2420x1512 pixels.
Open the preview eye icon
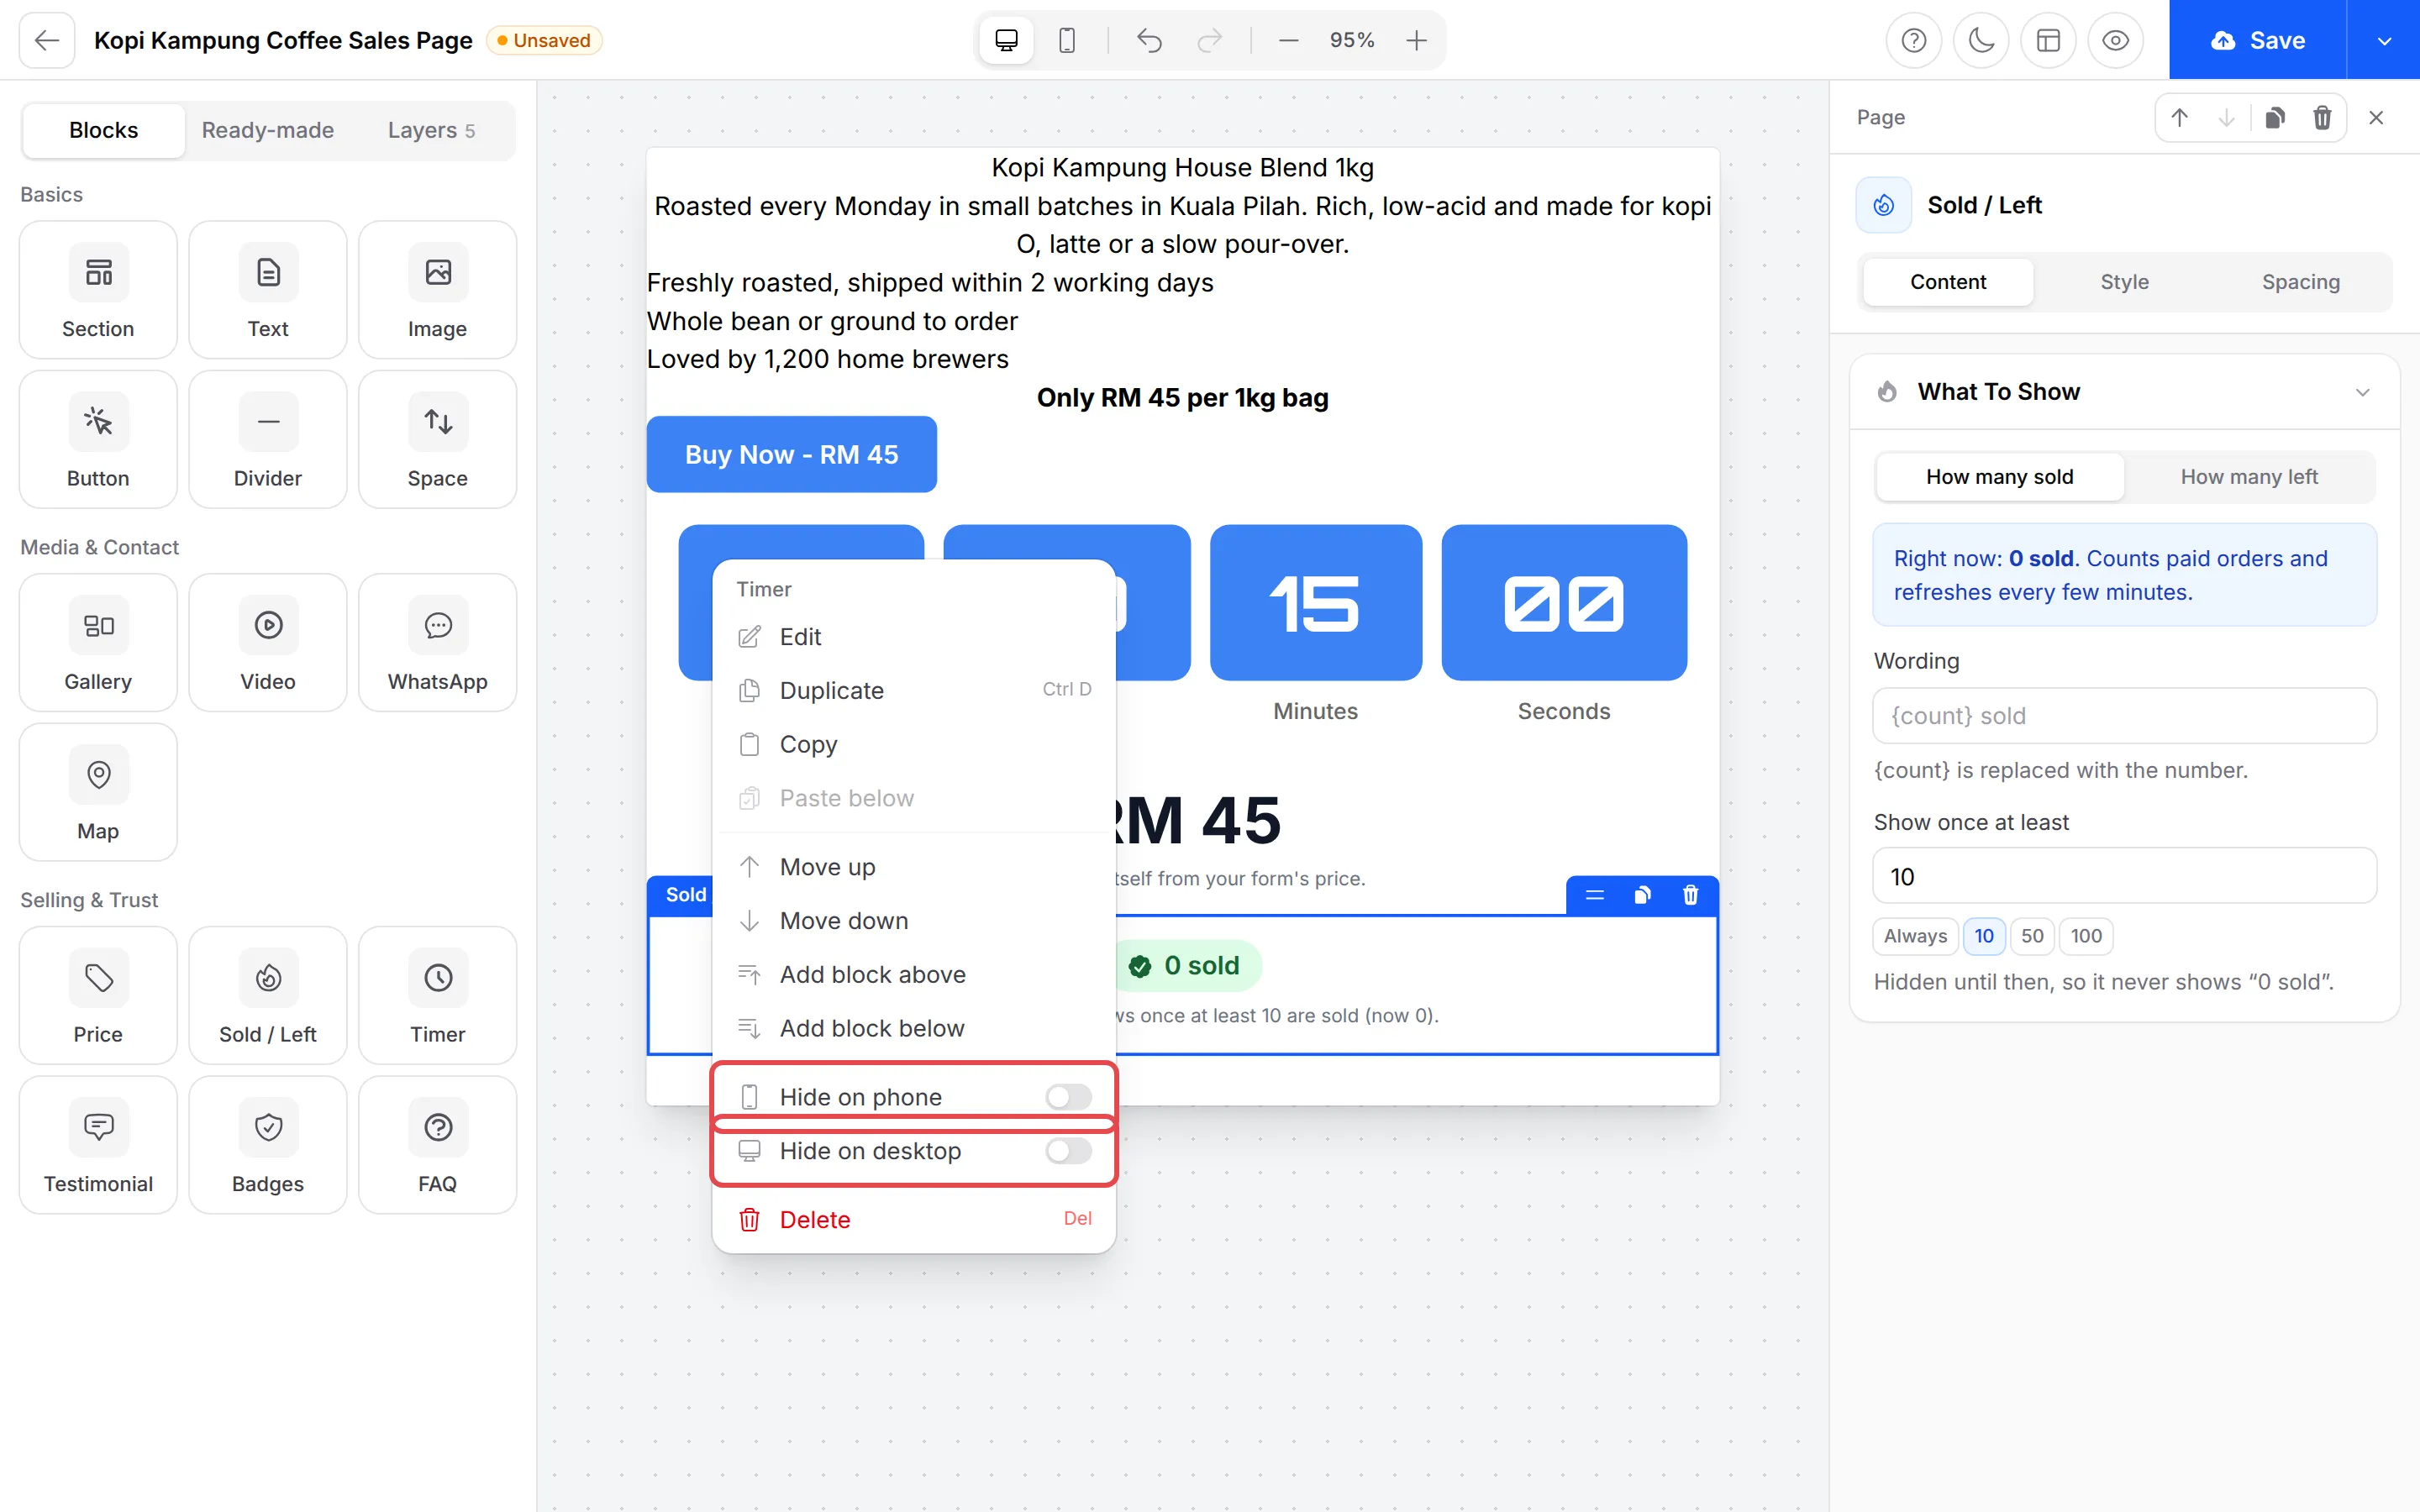2116,40
